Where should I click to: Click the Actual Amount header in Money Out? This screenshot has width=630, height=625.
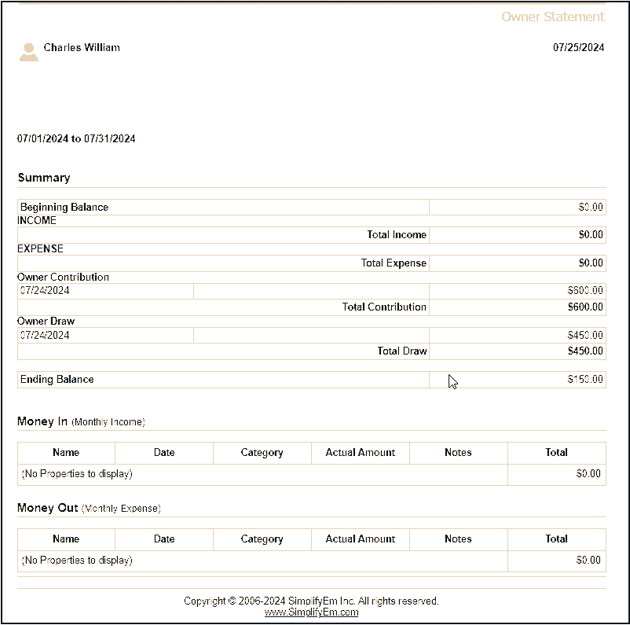[360, 539]
